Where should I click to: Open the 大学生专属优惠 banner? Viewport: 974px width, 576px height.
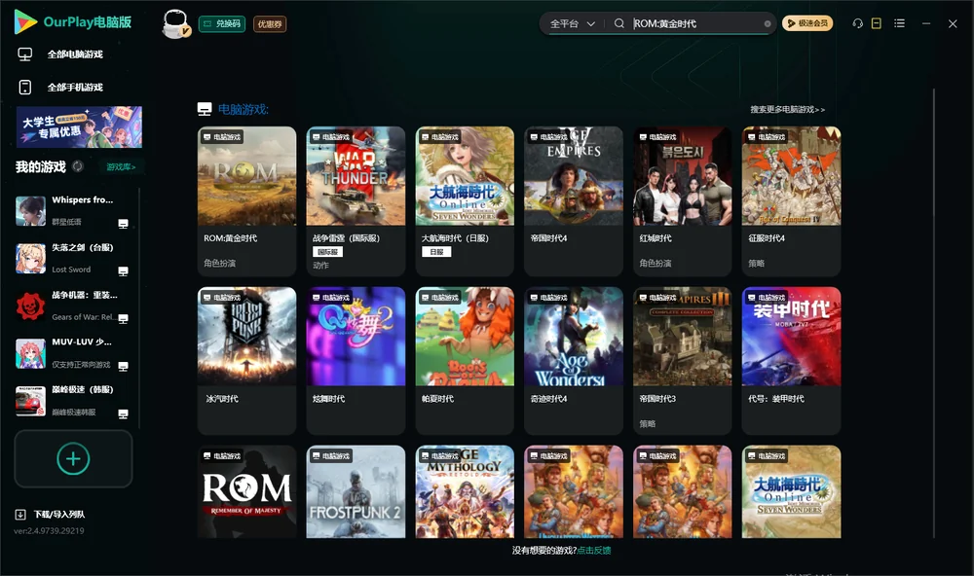79,126
